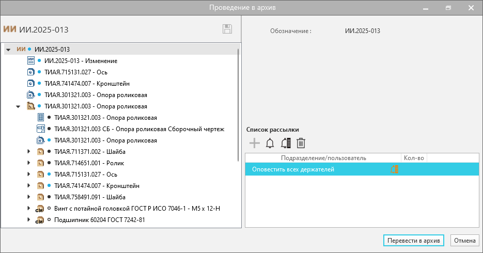The image size is (483, 253).
Task: Click the assembly drawing icon of ТИАЯ.301321.003 СБ
Action: [x=41, y=129]
